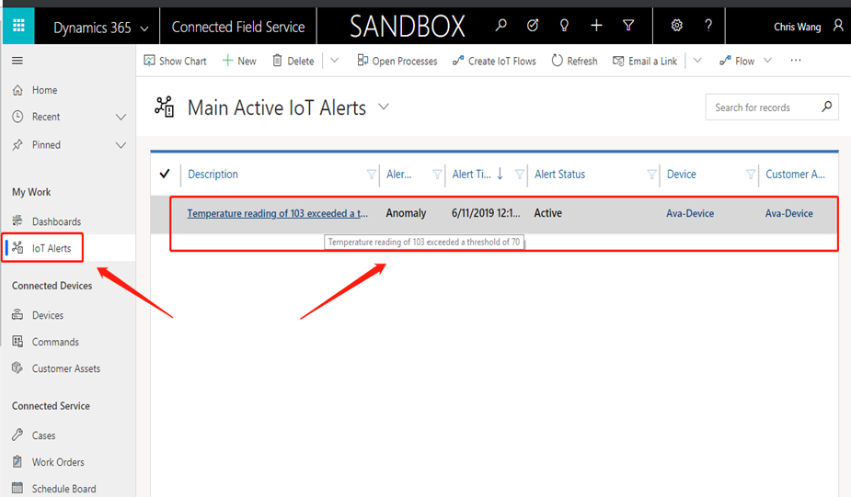The image size is (851, 497).
Task: Click Open Processes command
Action: 397,61
